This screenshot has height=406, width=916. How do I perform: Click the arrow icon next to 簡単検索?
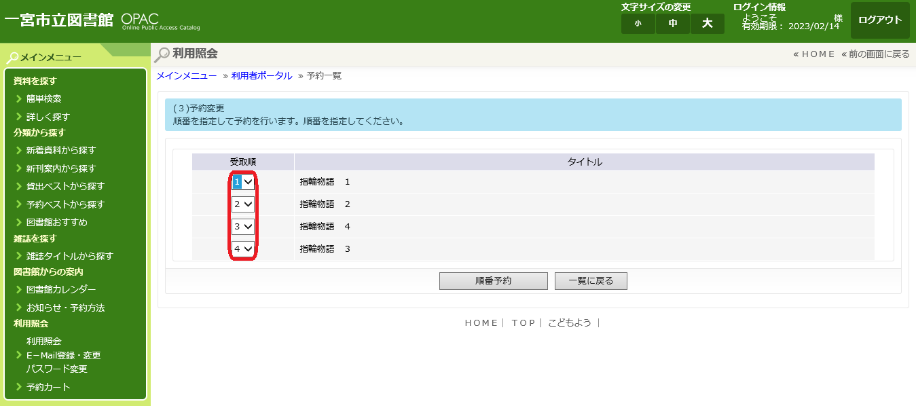[19, 98]
